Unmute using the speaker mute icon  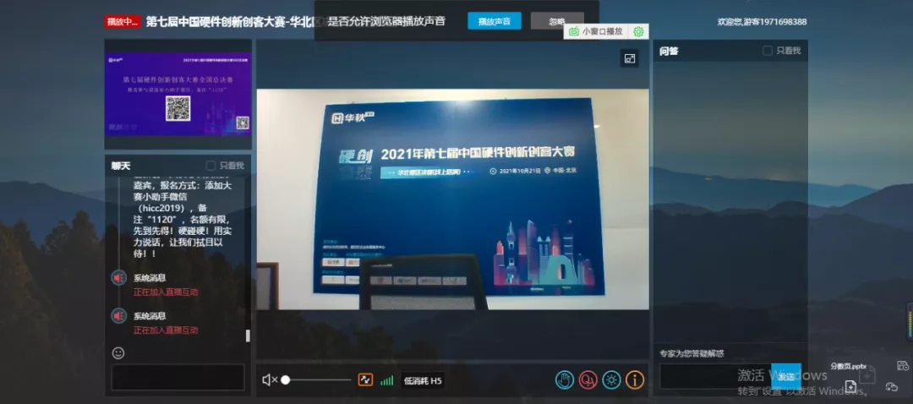270,380
